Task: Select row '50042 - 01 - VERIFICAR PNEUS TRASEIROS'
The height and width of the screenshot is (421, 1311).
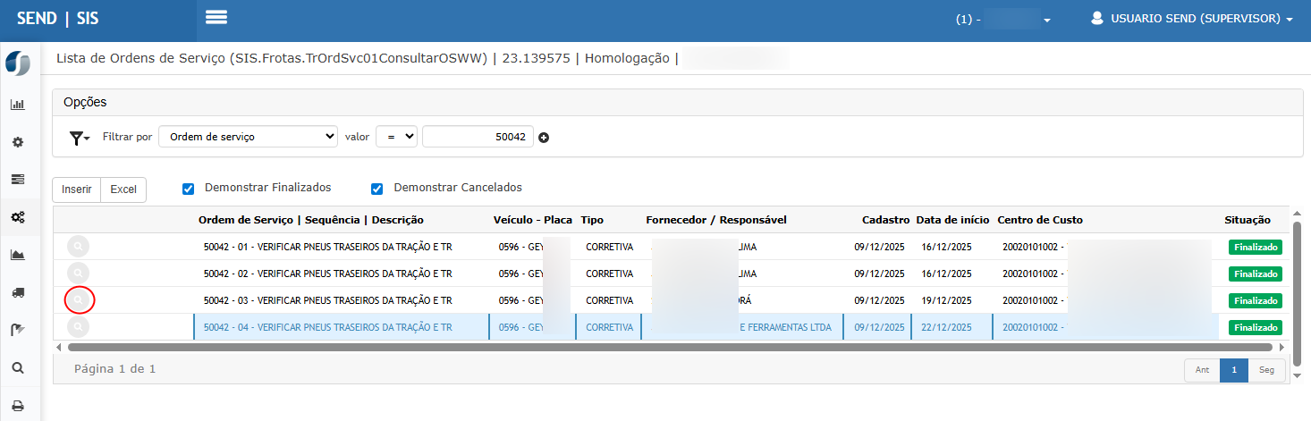Action: pyautogui.click(x=671, y=247)
